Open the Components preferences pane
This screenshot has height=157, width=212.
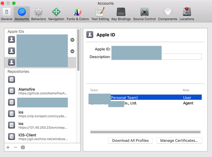(x=168, y=14)
